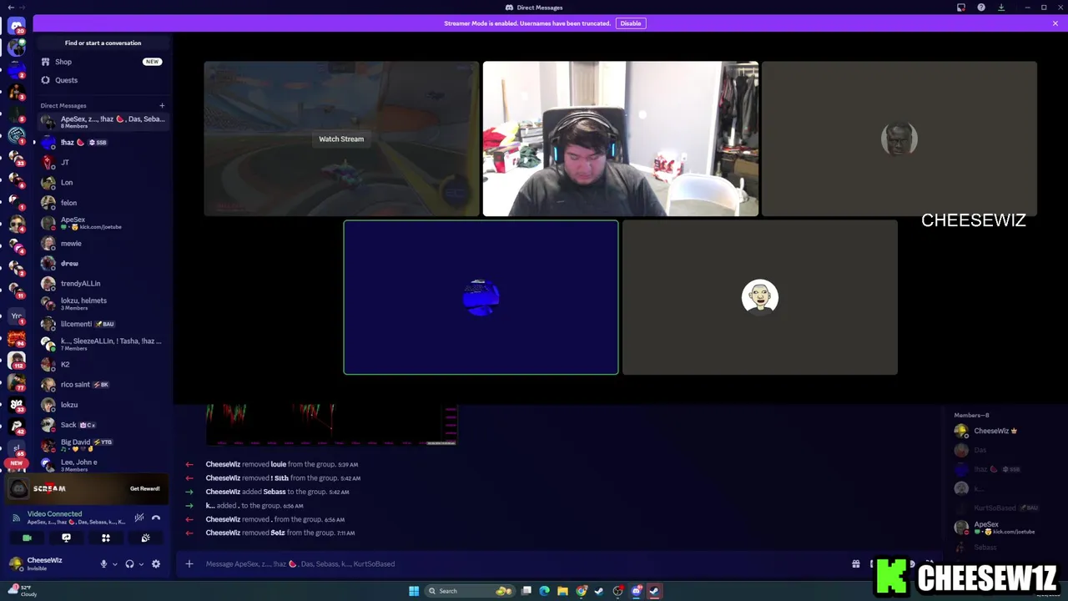Send a gift with the gift icon
Image resolution: width=1068 pixels, height=601 pixels.
[x=856, y=564]
